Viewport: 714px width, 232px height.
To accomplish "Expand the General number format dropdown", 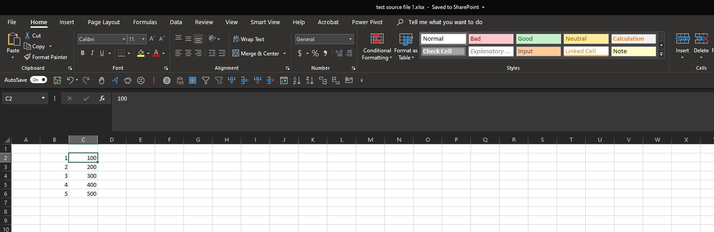I will [350, 39].
